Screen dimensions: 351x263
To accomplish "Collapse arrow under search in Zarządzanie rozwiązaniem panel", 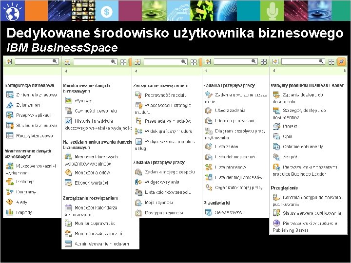I will click(x=136, y=71).
